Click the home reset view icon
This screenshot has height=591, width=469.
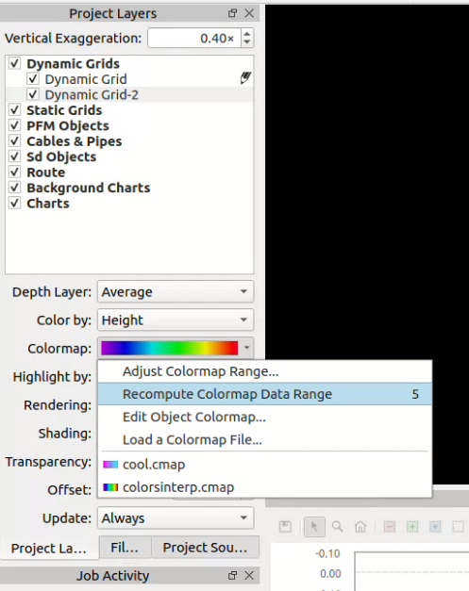click(x=360, y=527)
